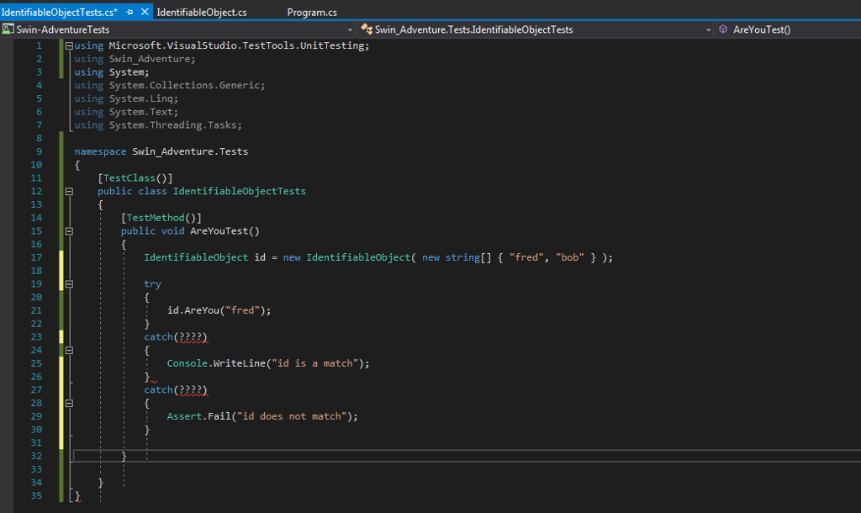
Task: Pin the IdentifiableObjectTests.cs tab
Action: coord(130,13)
